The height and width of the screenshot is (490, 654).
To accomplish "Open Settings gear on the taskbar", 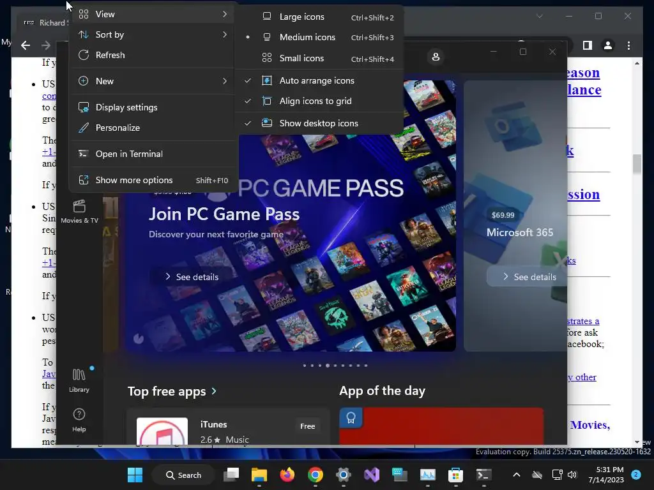I will point(343,475).
